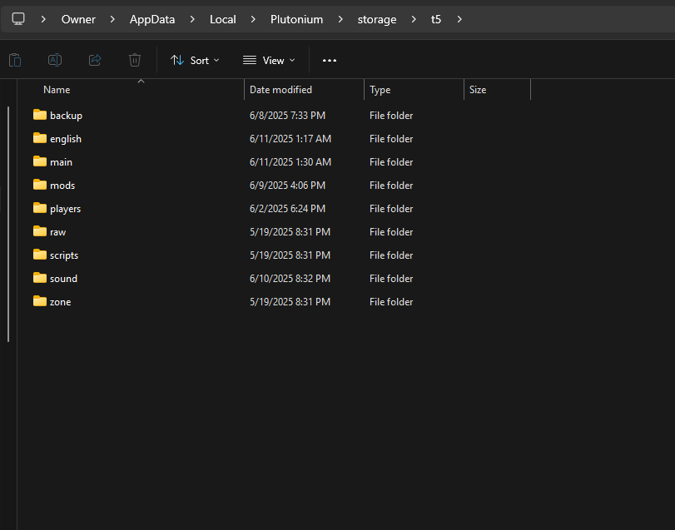Image resolution: width=675 pixels, height=530 pixels.
Task: Click the zone folder name
Action: tap(60, 301)
